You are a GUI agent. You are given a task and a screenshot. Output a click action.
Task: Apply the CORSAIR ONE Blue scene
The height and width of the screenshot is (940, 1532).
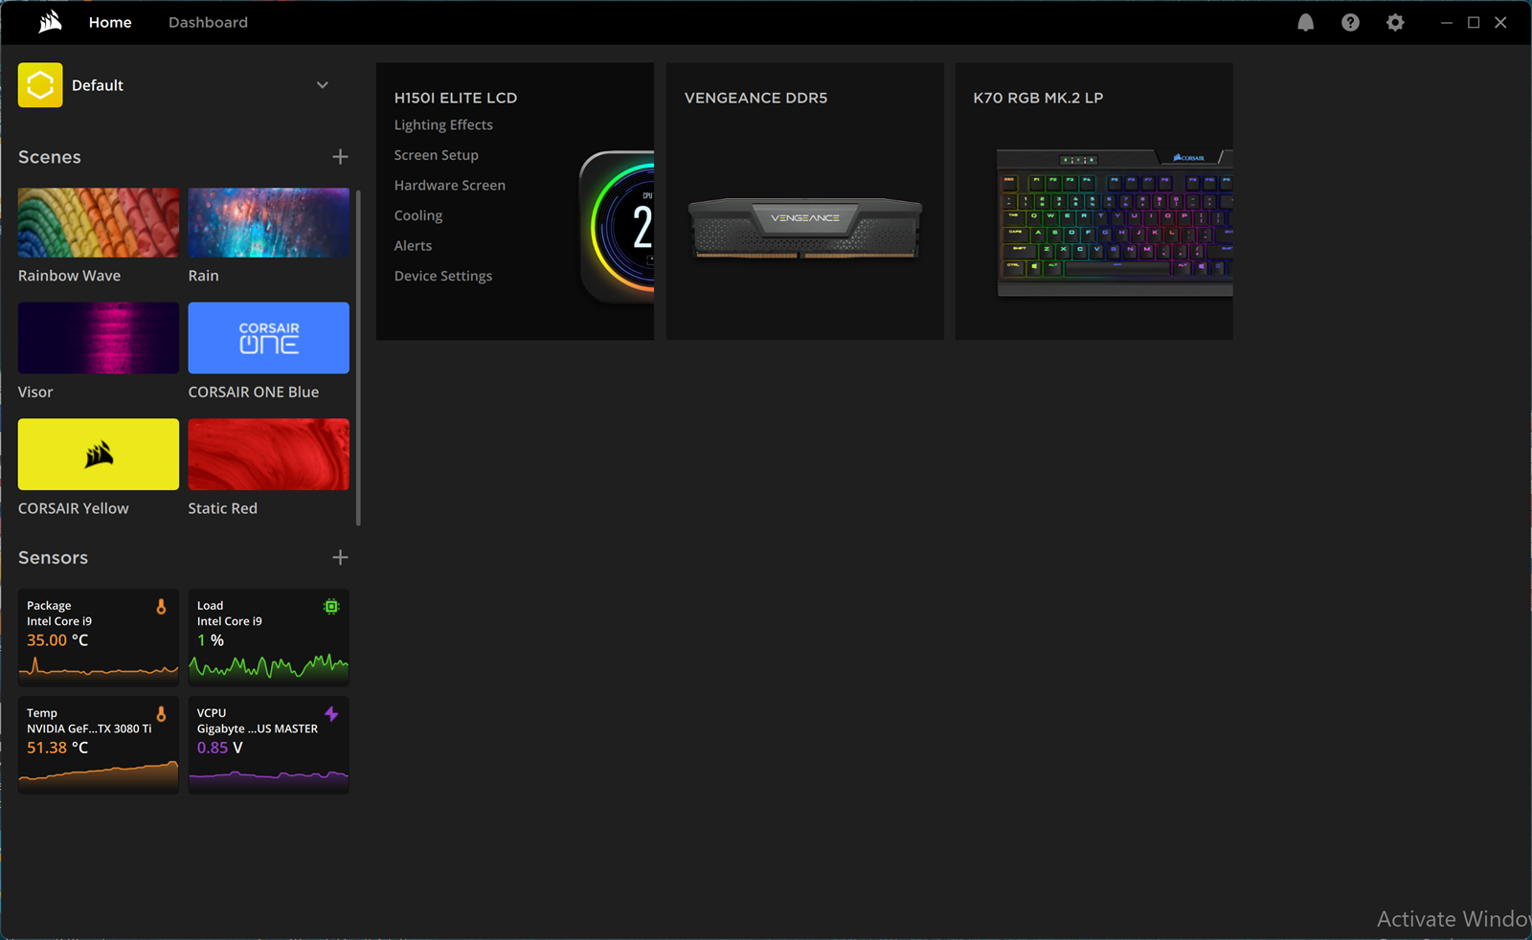[269, 338]
